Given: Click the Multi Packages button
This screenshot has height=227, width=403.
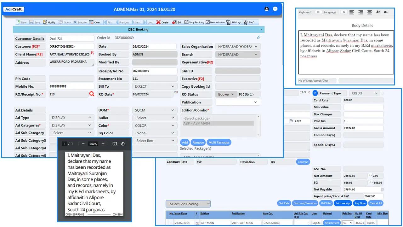Looking at the screenshot, I should (x=219, y=143).
